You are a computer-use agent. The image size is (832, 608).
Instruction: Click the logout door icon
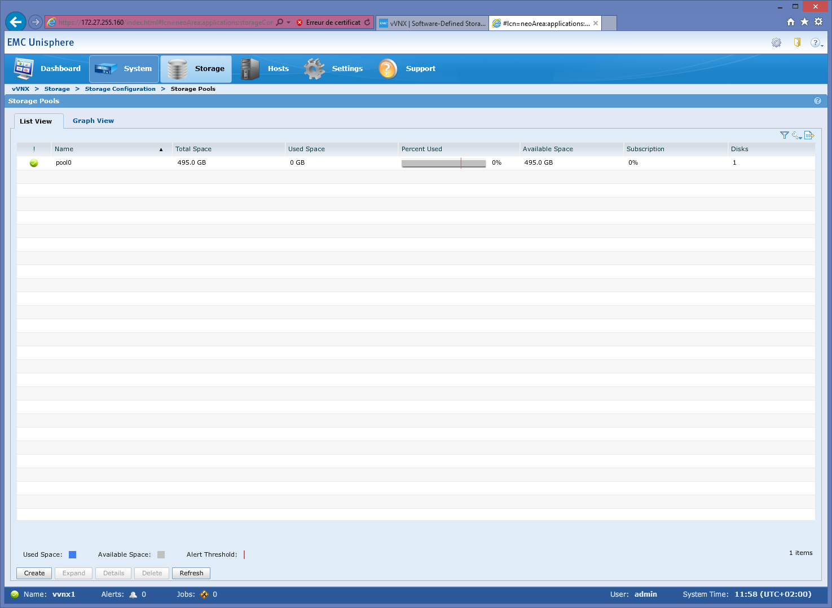797,42
